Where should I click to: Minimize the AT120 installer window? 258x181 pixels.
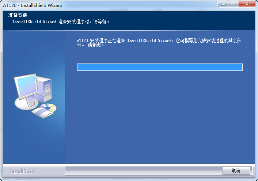pos(223,4)
